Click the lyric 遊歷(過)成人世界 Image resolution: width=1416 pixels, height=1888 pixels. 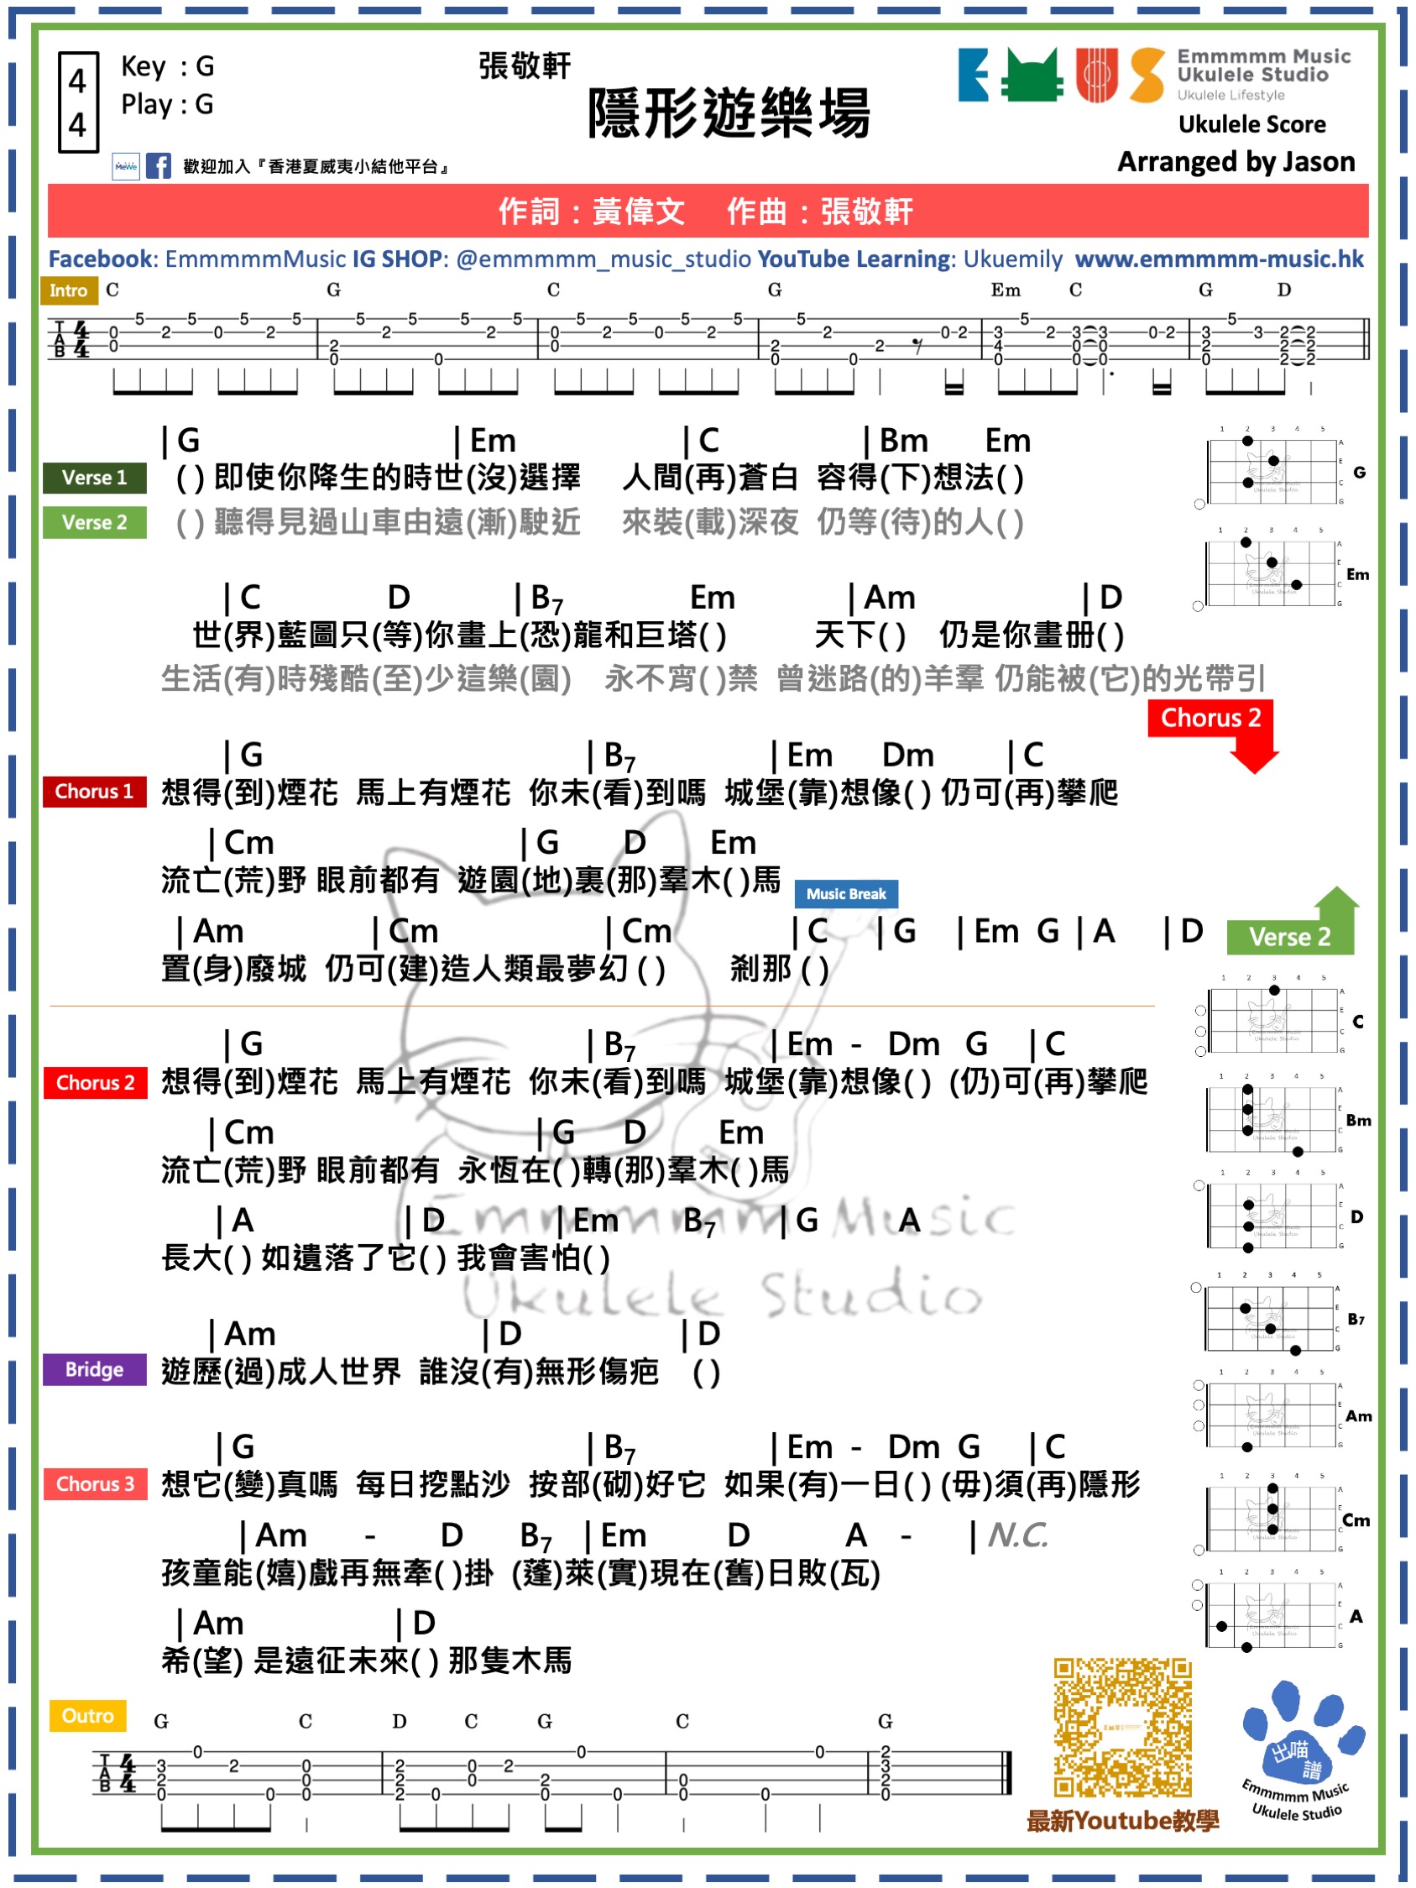click(281, 1372)
